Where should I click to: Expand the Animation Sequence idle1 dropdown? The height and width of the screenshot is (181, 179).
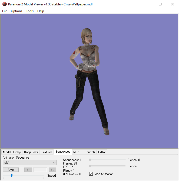[x=30, y=163]
